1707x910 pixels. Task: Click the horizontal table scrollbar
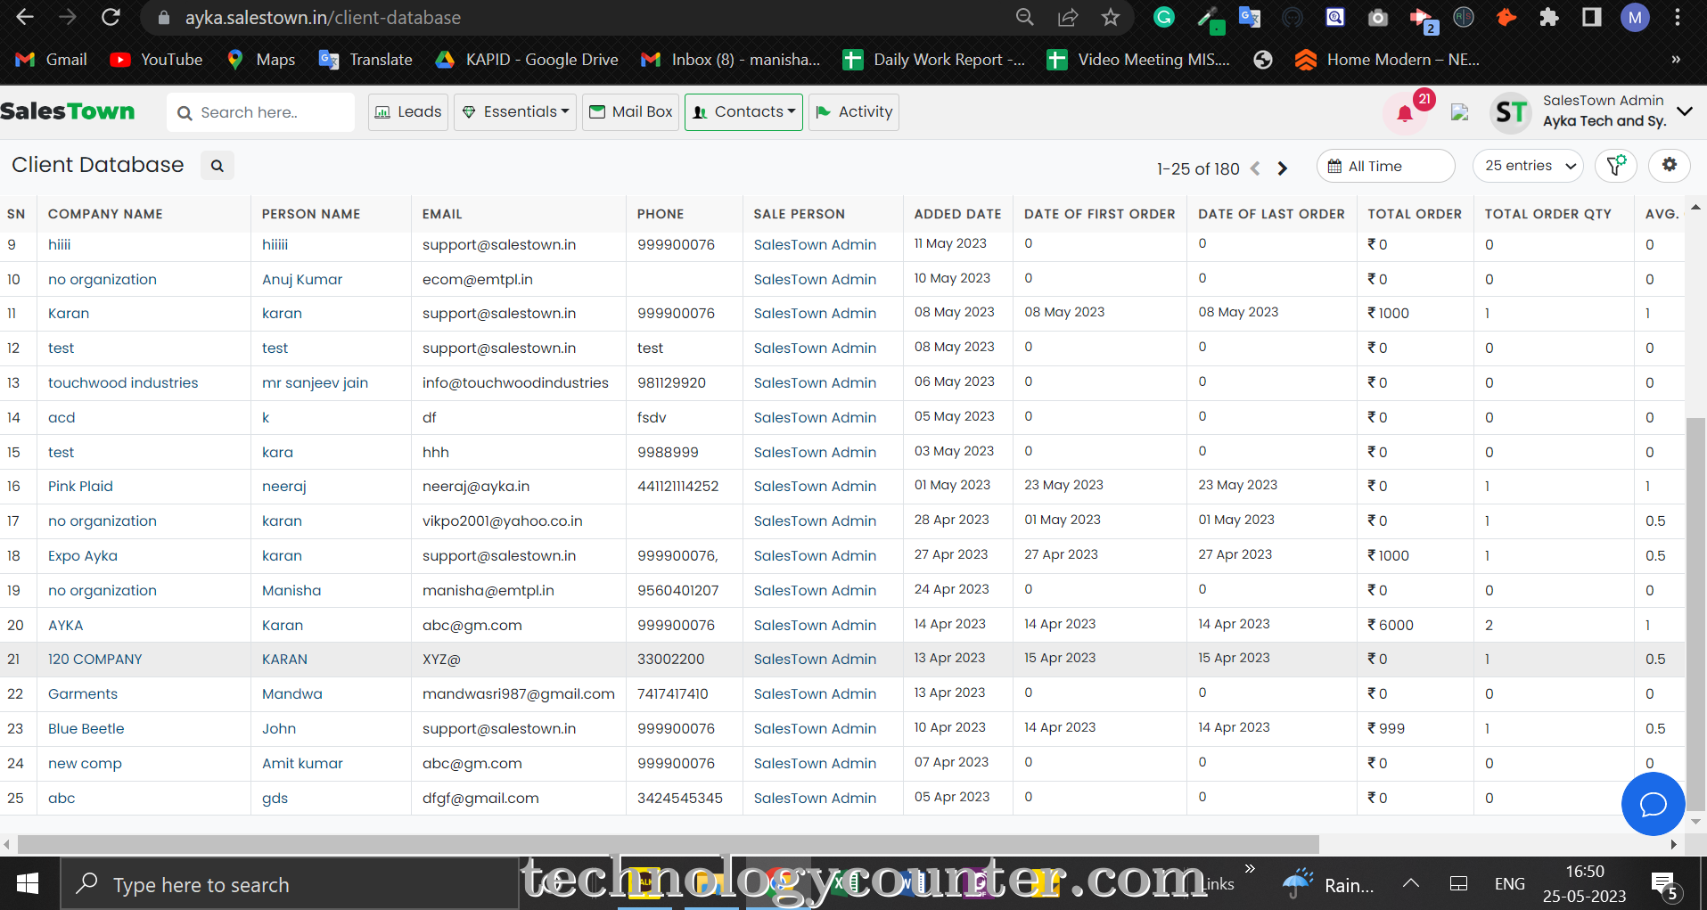669,843
